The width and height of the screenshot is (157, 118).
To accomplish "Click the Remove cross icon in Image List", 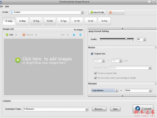I will (24, 35).
